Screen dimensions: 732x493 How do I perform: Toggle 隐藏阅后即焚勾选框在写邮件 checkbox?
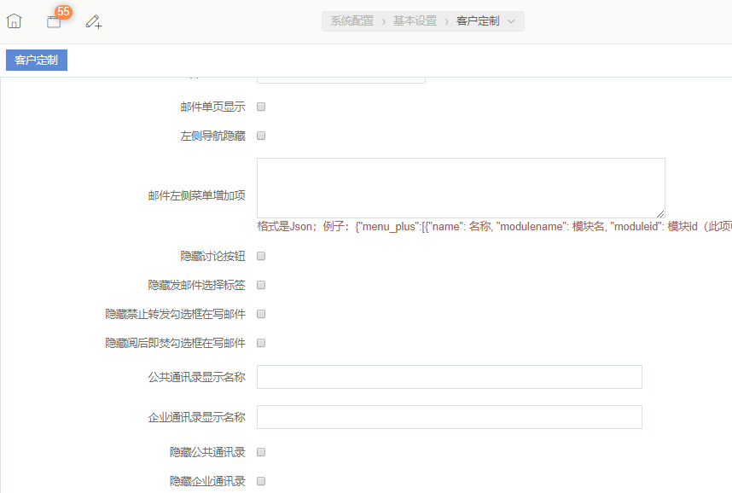coord(262,343)
